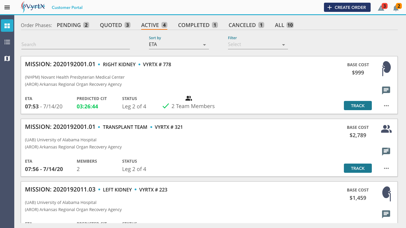Switch to the ALL orders tab
The width and height of the screenshot is (406, 228).
pos(284,25)
